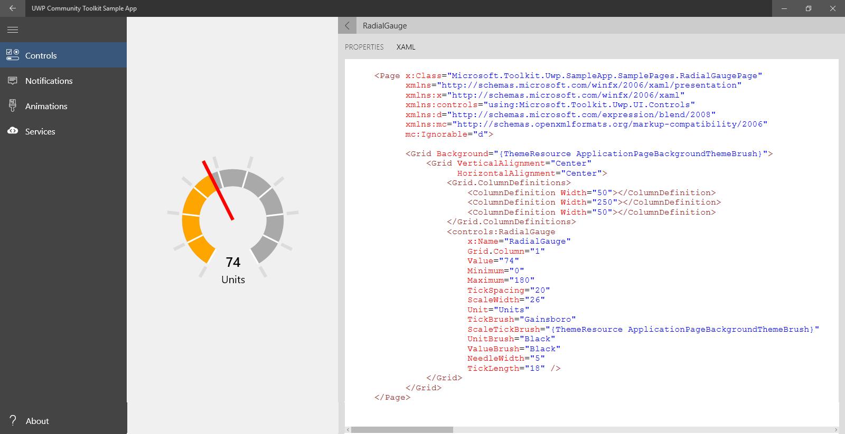Screen dimensions: 845x434
Task: Click the Services cloud icon
Action: (13, 131)
